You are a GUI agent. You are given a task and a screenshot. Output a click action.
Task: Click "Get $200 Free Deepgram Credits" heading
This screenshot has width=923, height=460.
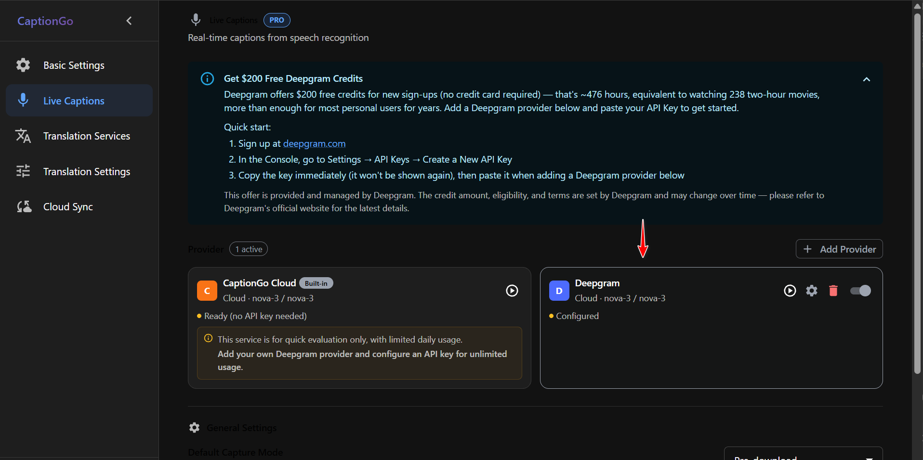click(293, 78)
